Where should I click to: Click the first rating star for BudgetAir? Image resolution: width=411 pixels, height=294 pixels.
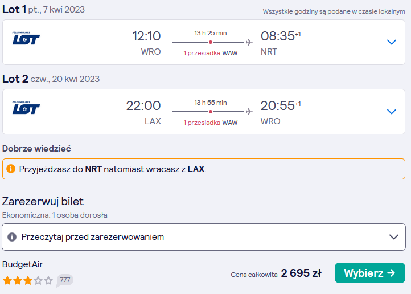point(7,281)
